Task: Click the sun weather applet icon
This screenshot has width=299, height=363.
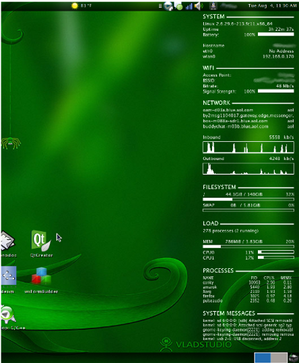Action: (75, 6)
